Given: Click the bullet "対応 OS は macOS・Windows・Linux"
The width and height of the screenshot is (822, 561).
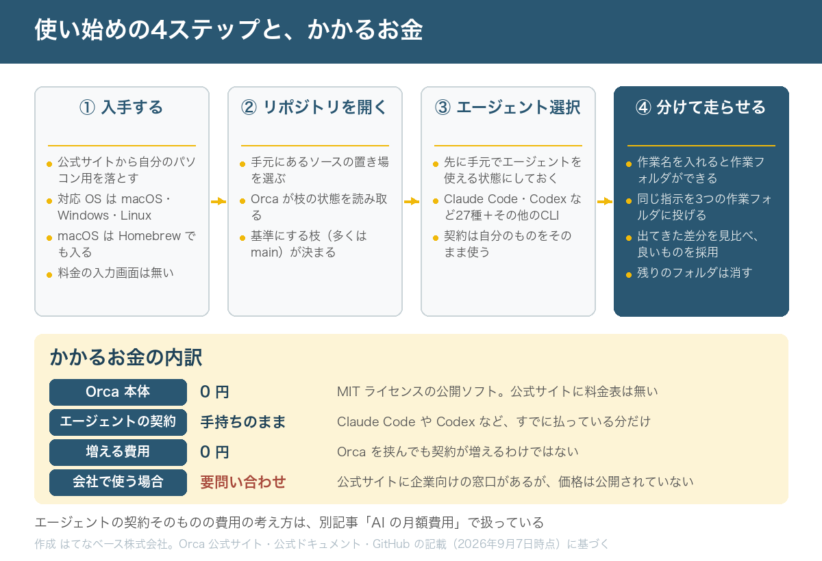Looking at the screenshot, I should [115, 207].
